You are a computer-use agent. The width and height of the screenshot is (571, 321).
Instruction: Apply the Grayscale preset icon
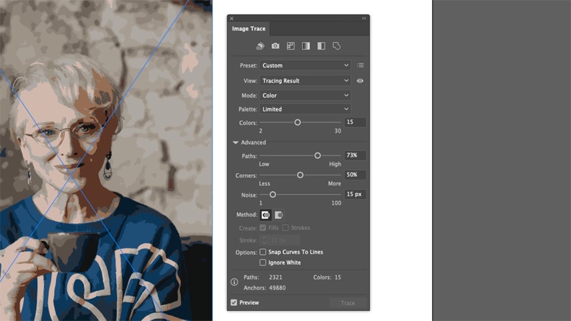(306, 46)
